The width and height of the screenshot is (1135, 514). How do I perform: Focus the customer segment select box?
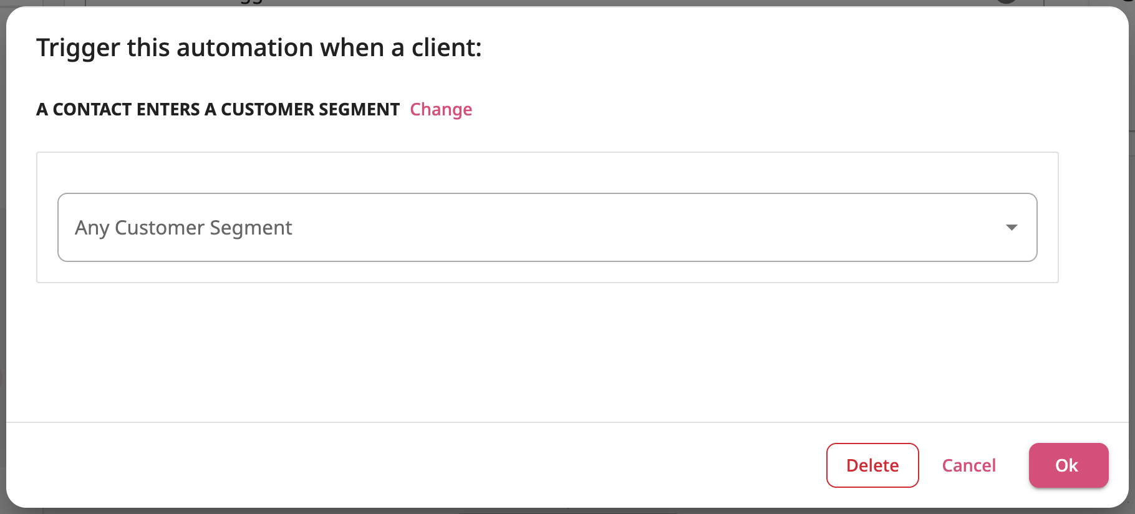pyautogui.click(x=547, y=227)
